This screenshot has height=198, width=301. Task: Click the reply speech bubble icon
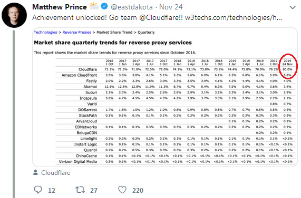(38, 190)
